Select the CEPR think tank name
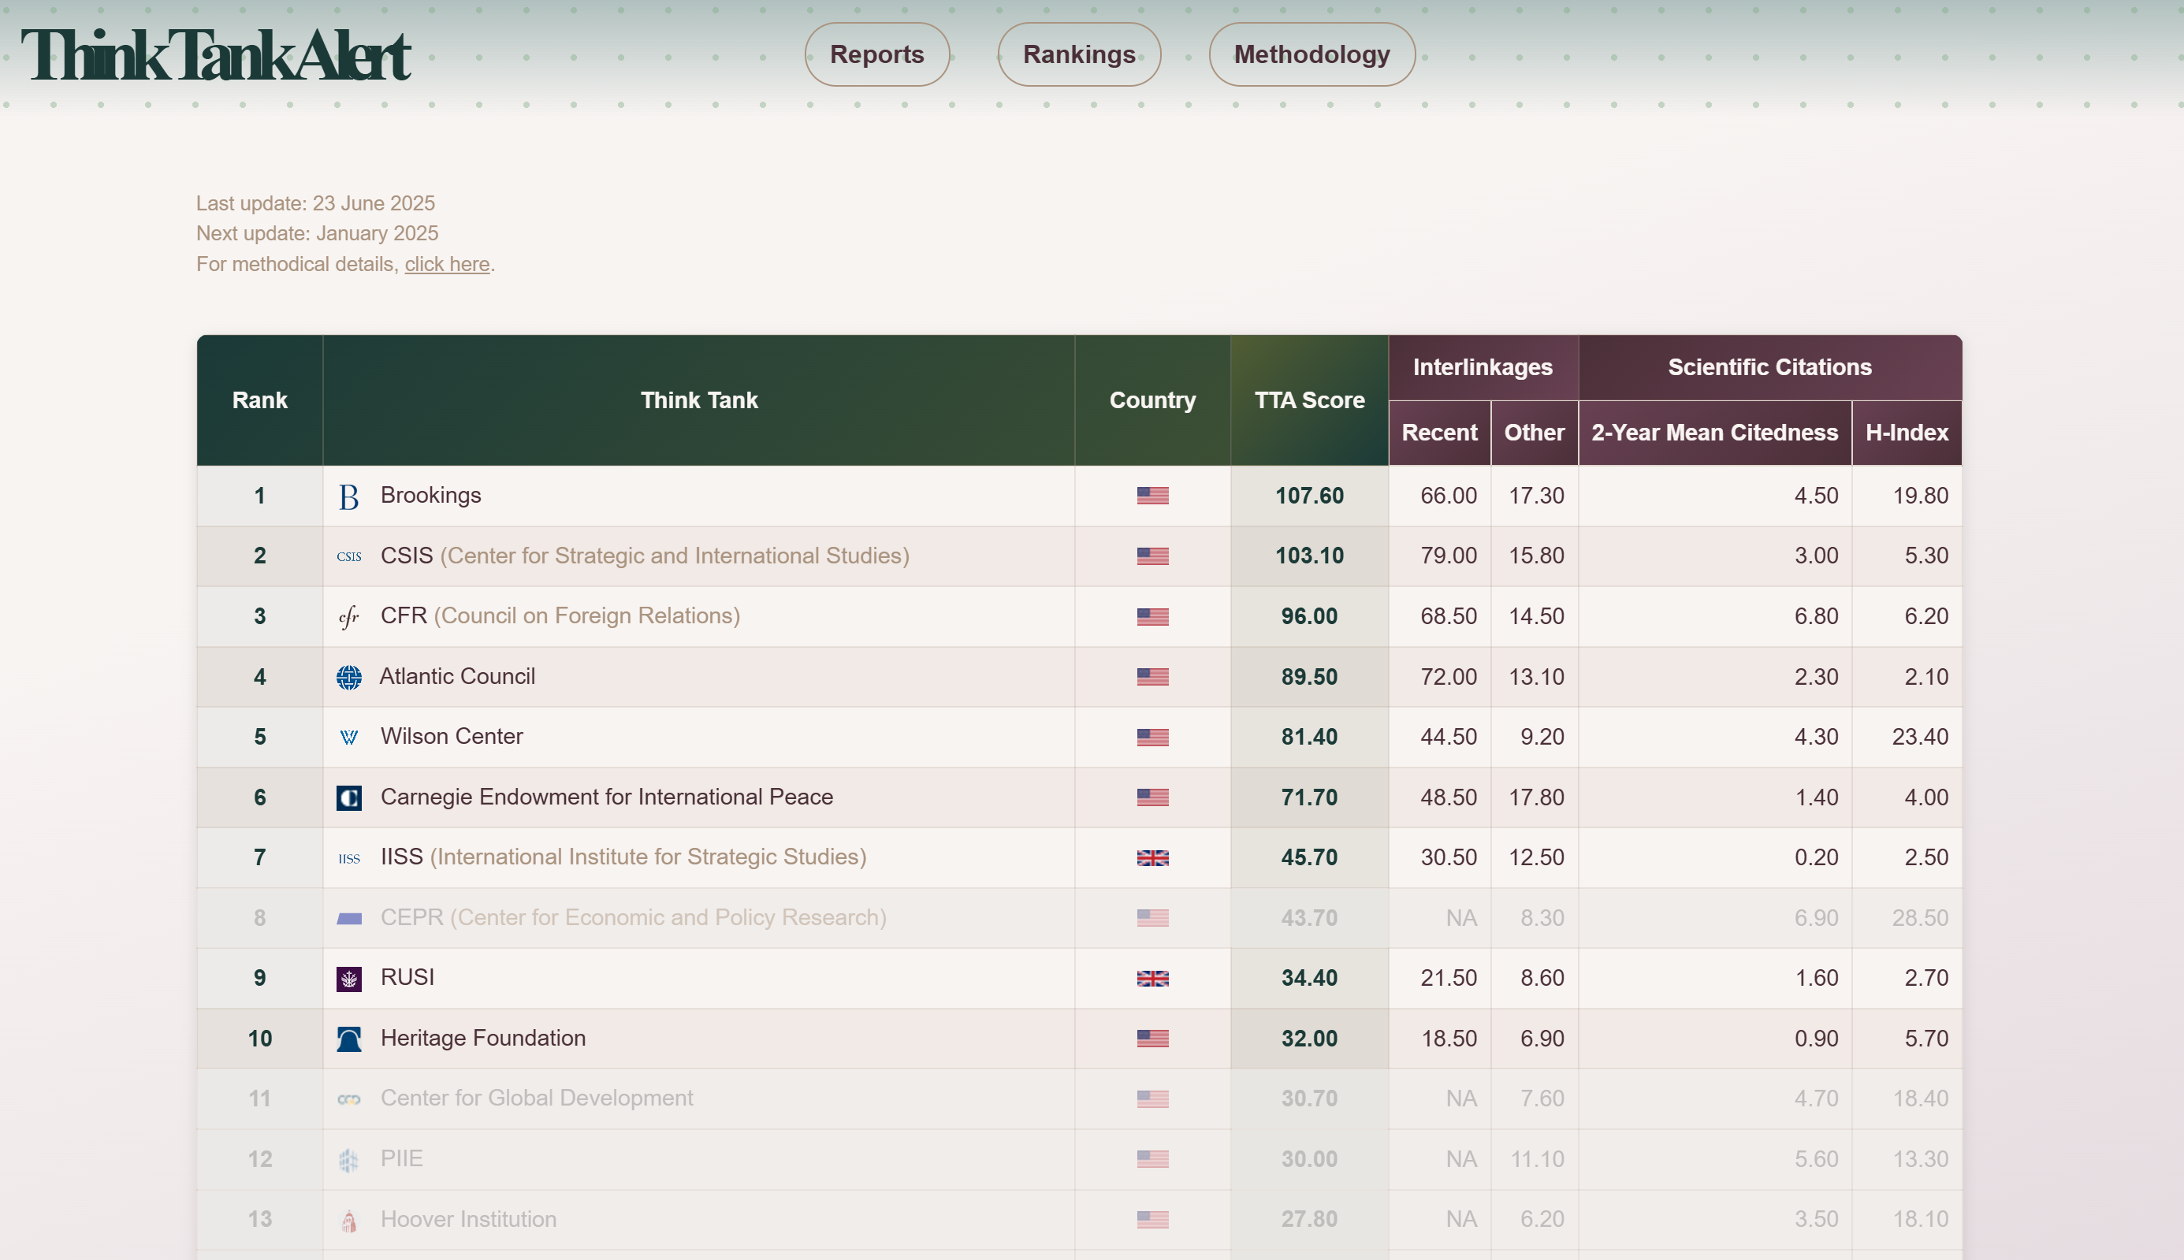This screenshot has width=2184, height=1260. coord(634,917)
